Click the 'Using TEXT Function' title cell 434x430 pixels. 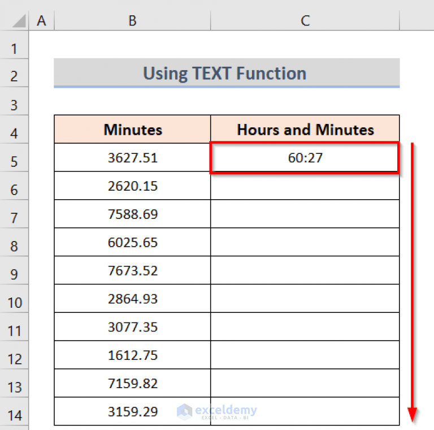[227, 73]
